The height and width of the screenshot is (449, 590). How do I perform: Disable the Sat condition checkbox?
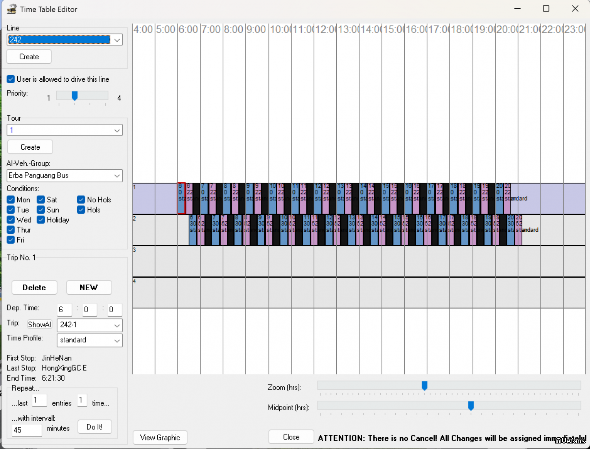(41, 200)
